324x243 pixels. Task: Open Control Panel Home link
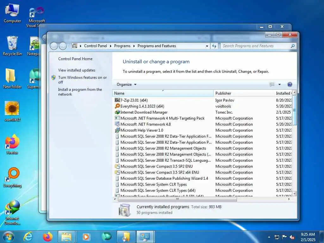coord(75,59)
